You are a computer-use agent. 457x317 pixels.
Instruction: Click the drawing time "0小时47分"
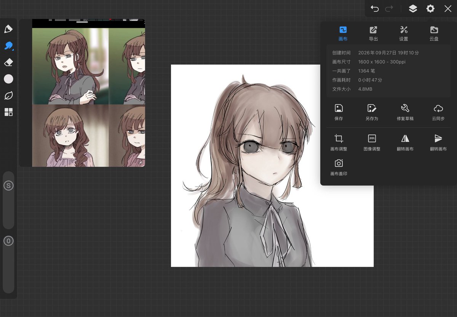[x=370, y=80]
